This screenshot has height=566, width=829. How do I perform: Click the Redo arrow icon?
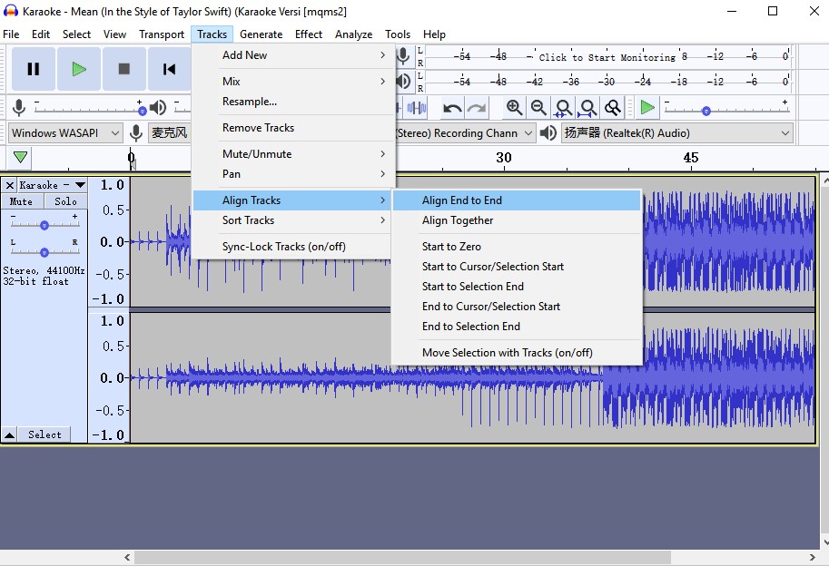pos(477,108)
